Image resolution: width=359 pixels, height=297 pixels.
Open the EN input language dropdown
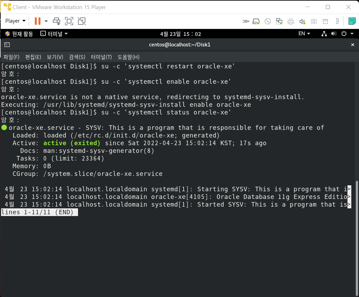[304, 34]
